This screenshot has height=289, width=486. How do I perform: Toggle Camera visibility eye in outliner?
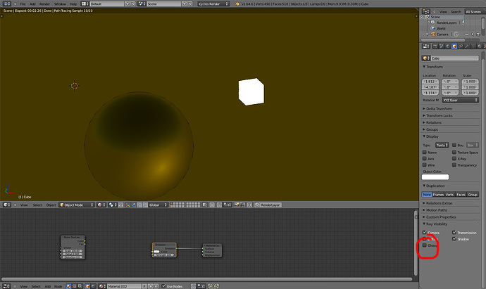(x=467, y=34)
